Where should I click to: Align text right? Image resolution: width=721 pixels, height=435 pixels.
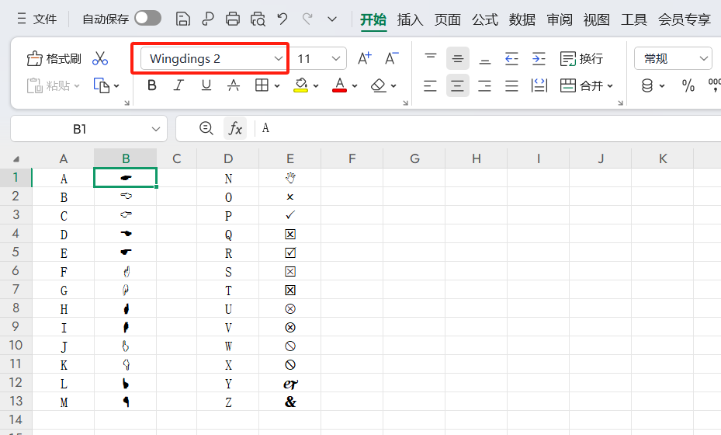point(484,85)
